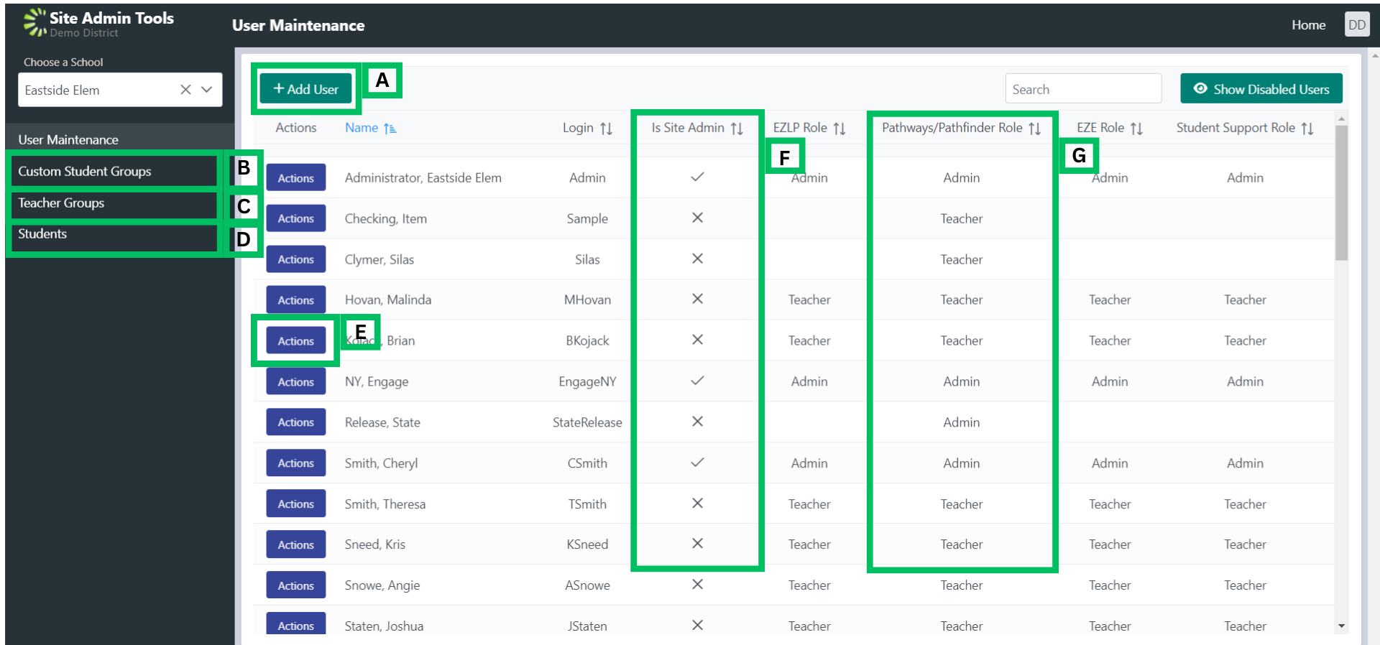Click site admin X for Snowe, Angie
The width and height of the screenshot is (1380, 645).
coord(697,585)
